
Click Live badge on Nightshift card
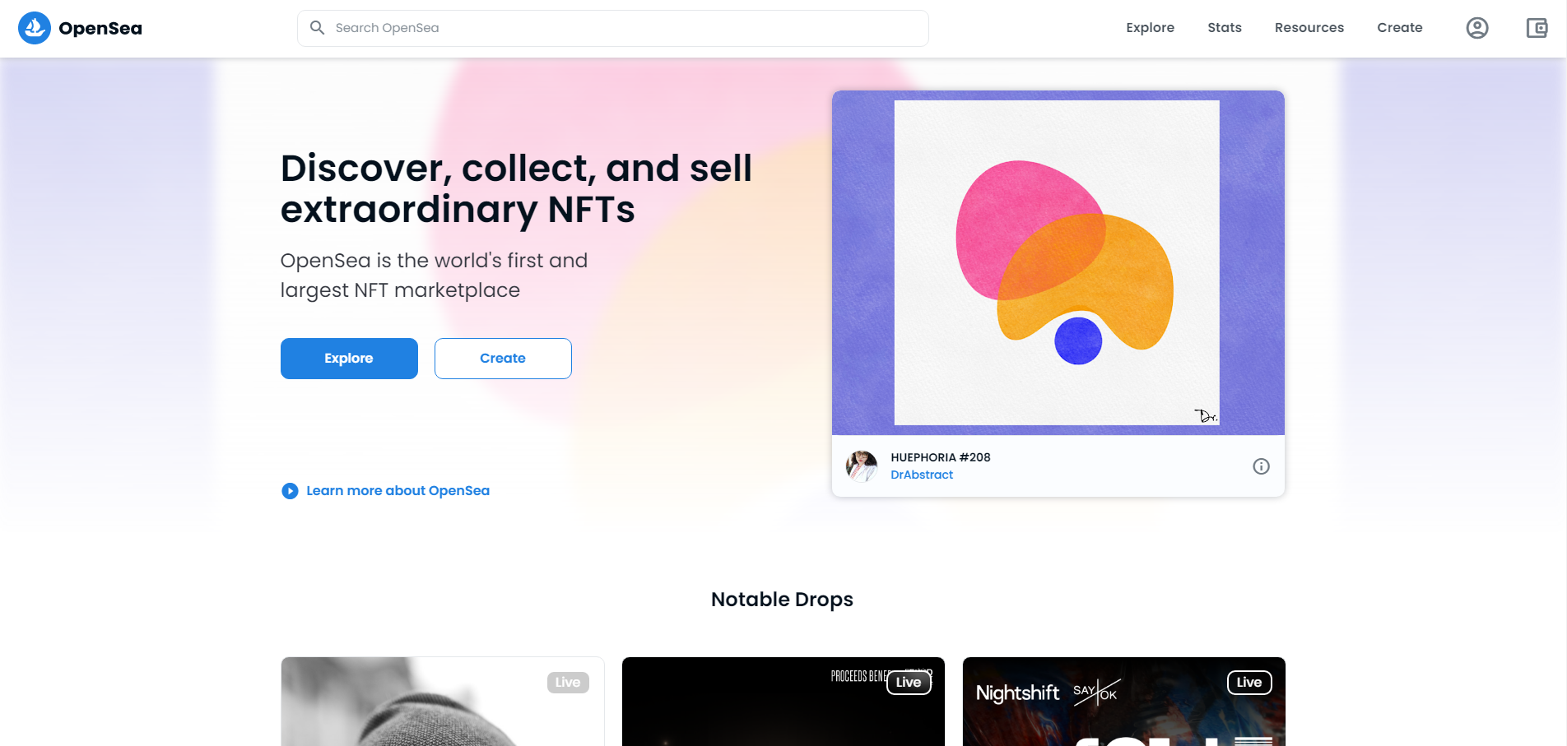1249,683
